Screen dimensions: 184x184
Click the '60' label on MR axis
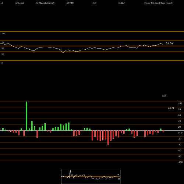(x=180, y=115)
